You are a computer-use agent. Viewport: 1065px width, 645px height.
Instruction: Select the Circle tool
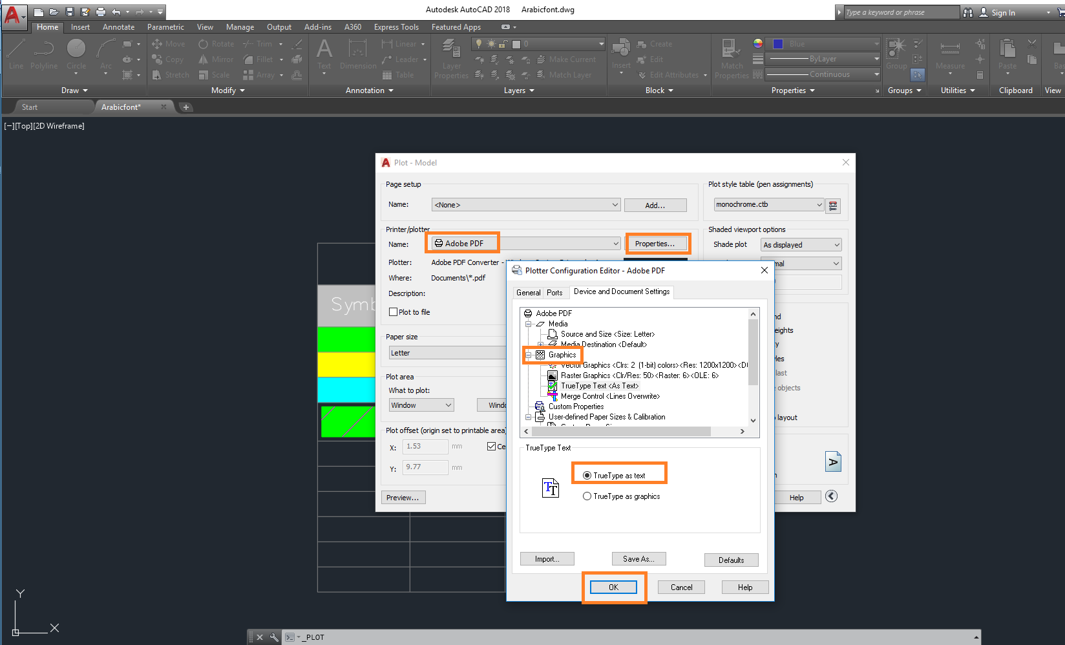(76, 57)
